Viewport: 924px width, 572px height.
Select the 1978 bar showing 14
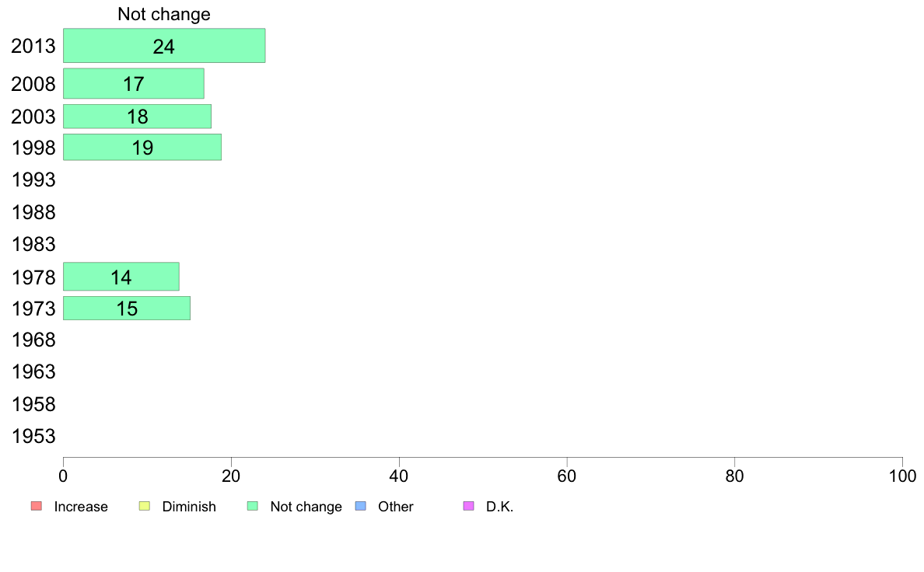121,276
